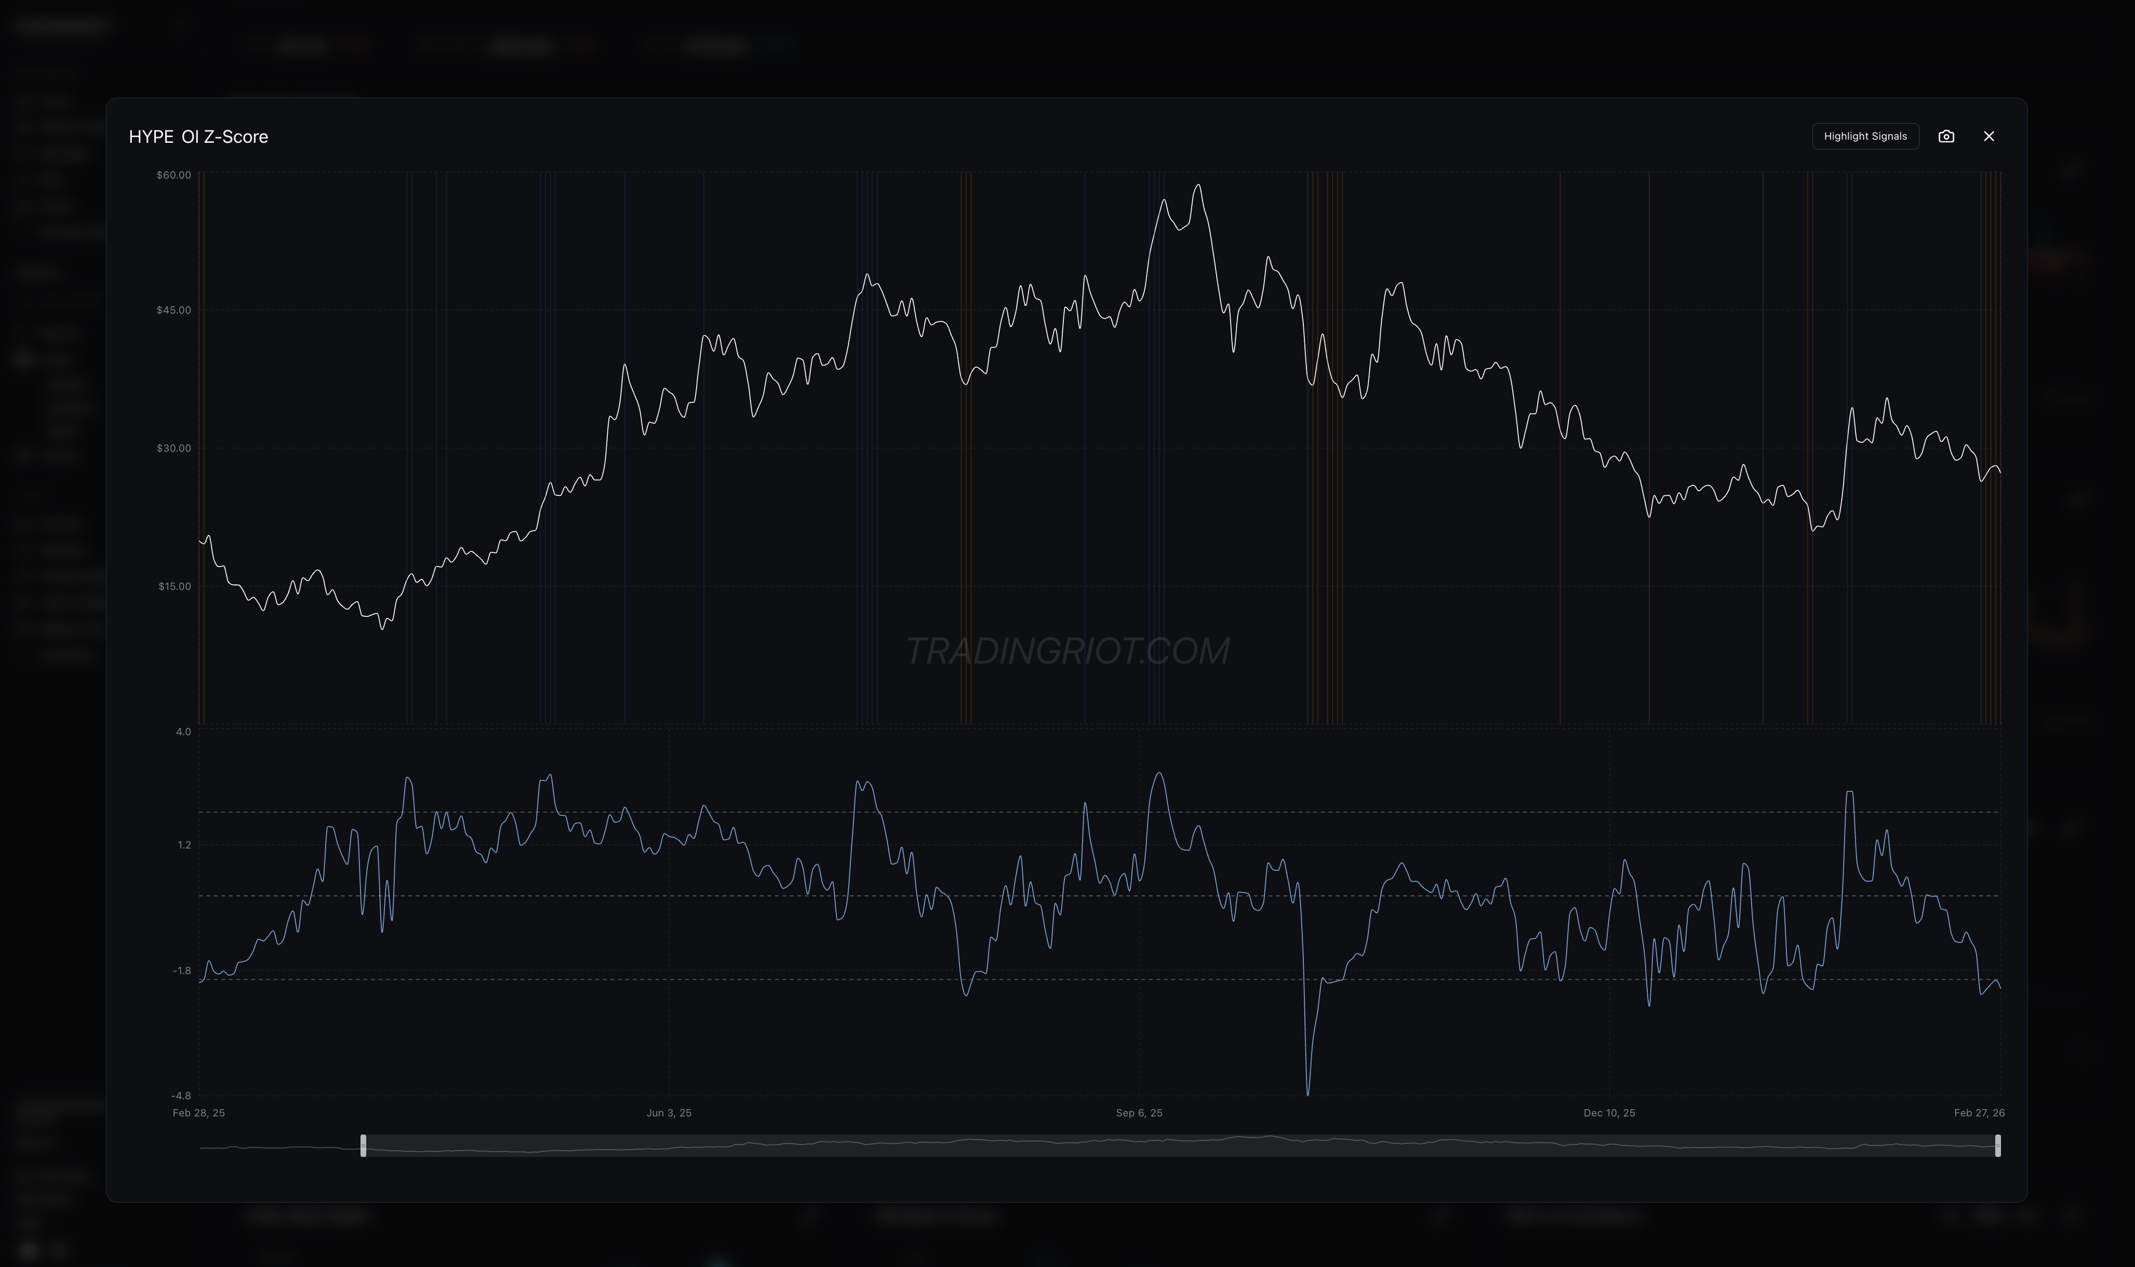This screenshot has width=2135, height=1267.
Task: Toggle Highlight Signals on the chart
Action: (1865, 136)
